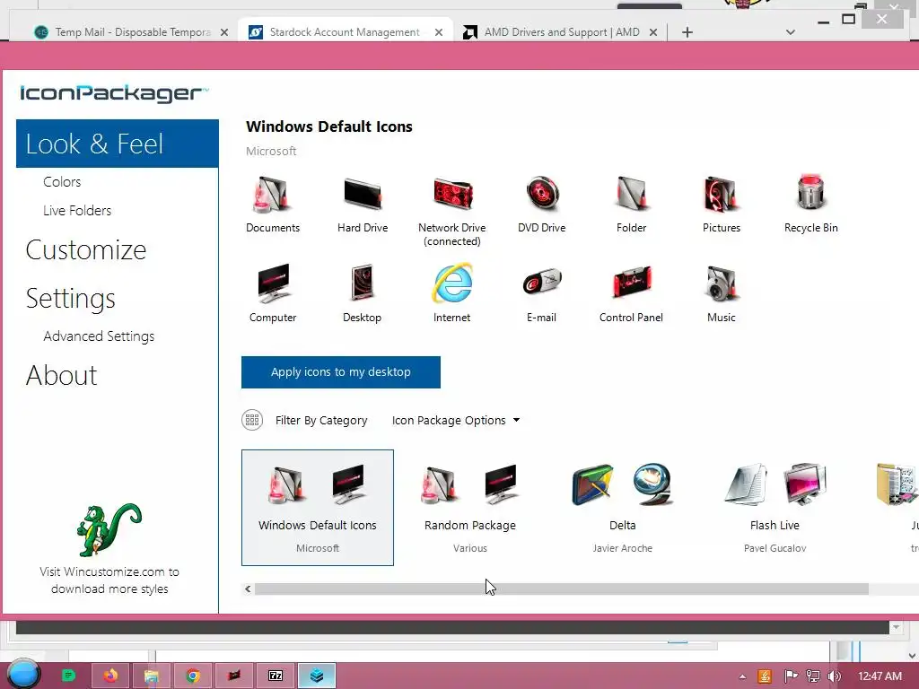Open Advanced Settings subsection
Viewport: 919px width, 689px height.
99,336
